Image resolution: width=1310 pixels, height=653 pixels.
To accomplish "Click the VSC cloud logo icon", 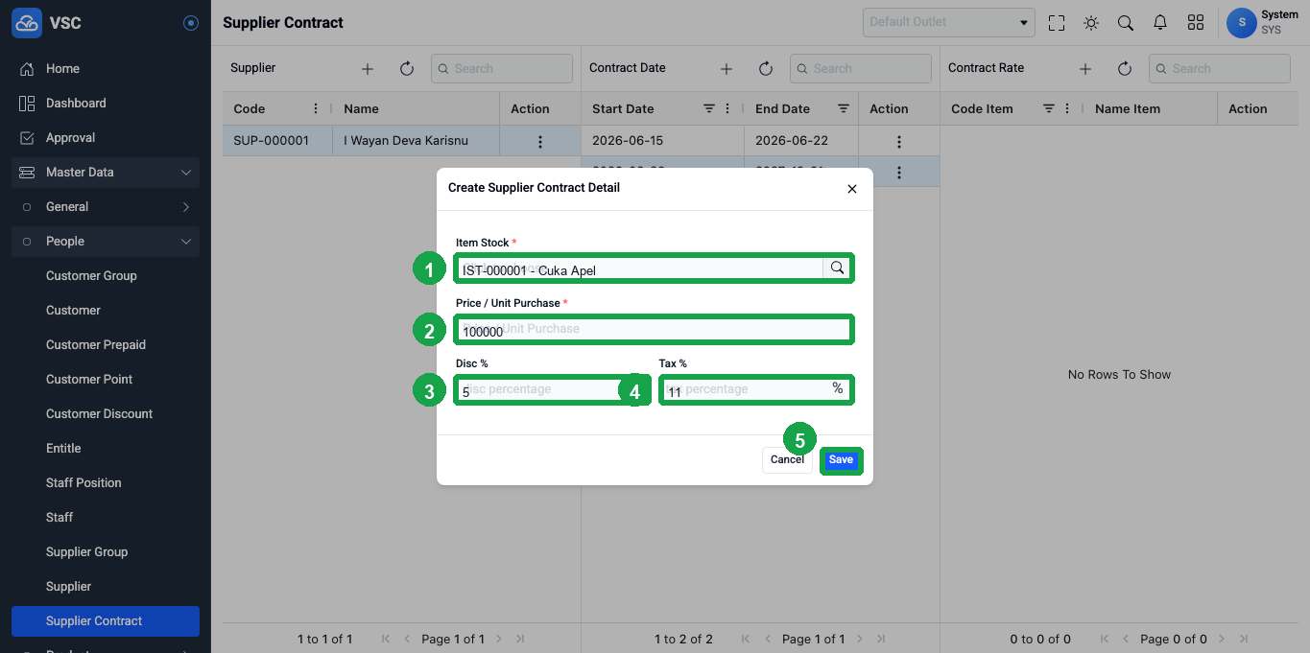I will pos(27,23).
